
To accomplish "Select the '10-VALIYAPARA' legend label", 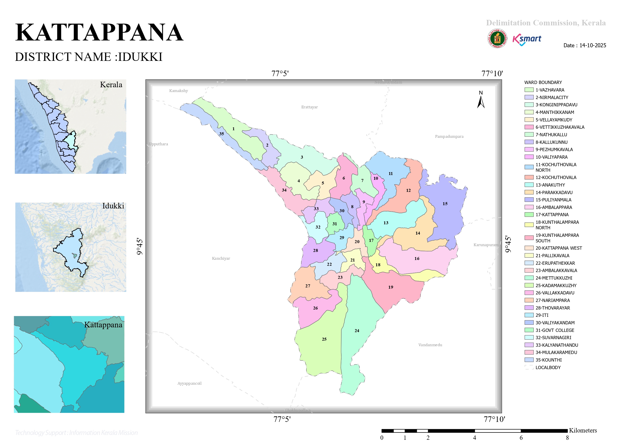I will 551,157.
